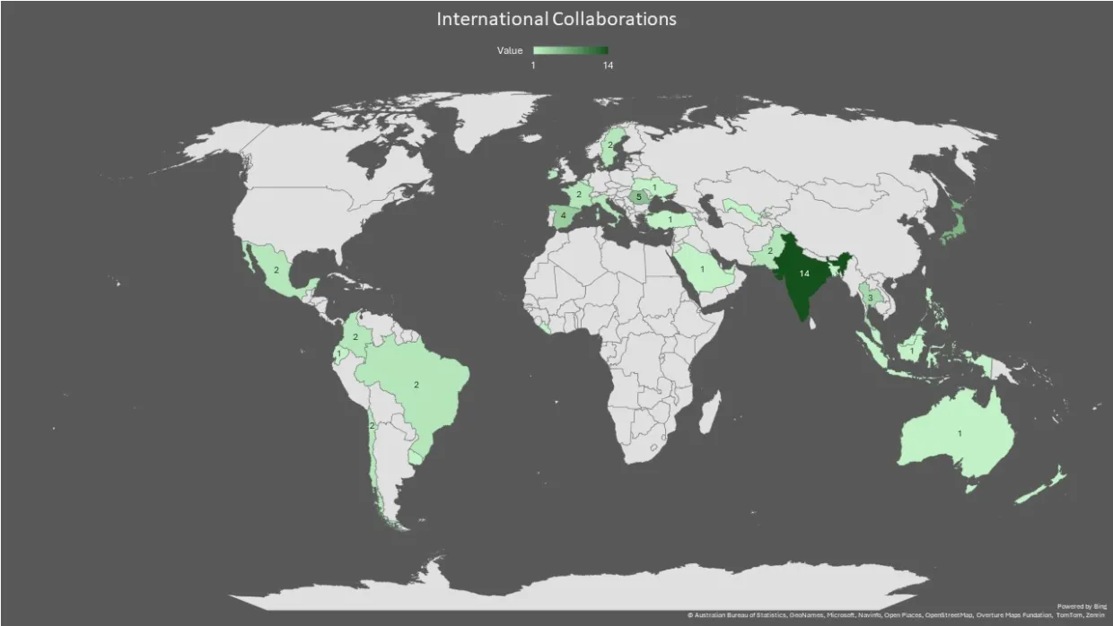1113x626 pixels.
Task: Click Spain labeled with value 4
Action: [x=562, y=216]
